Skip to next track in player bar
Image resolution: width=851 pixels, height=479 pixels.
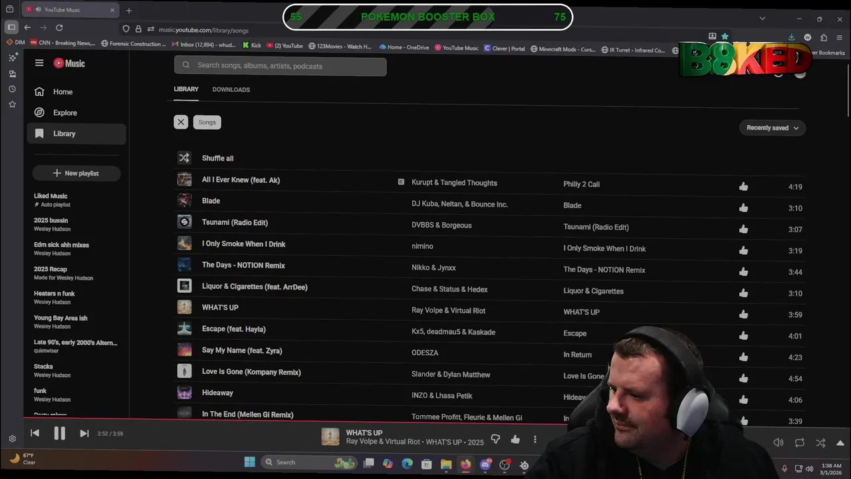coord(84,433)
